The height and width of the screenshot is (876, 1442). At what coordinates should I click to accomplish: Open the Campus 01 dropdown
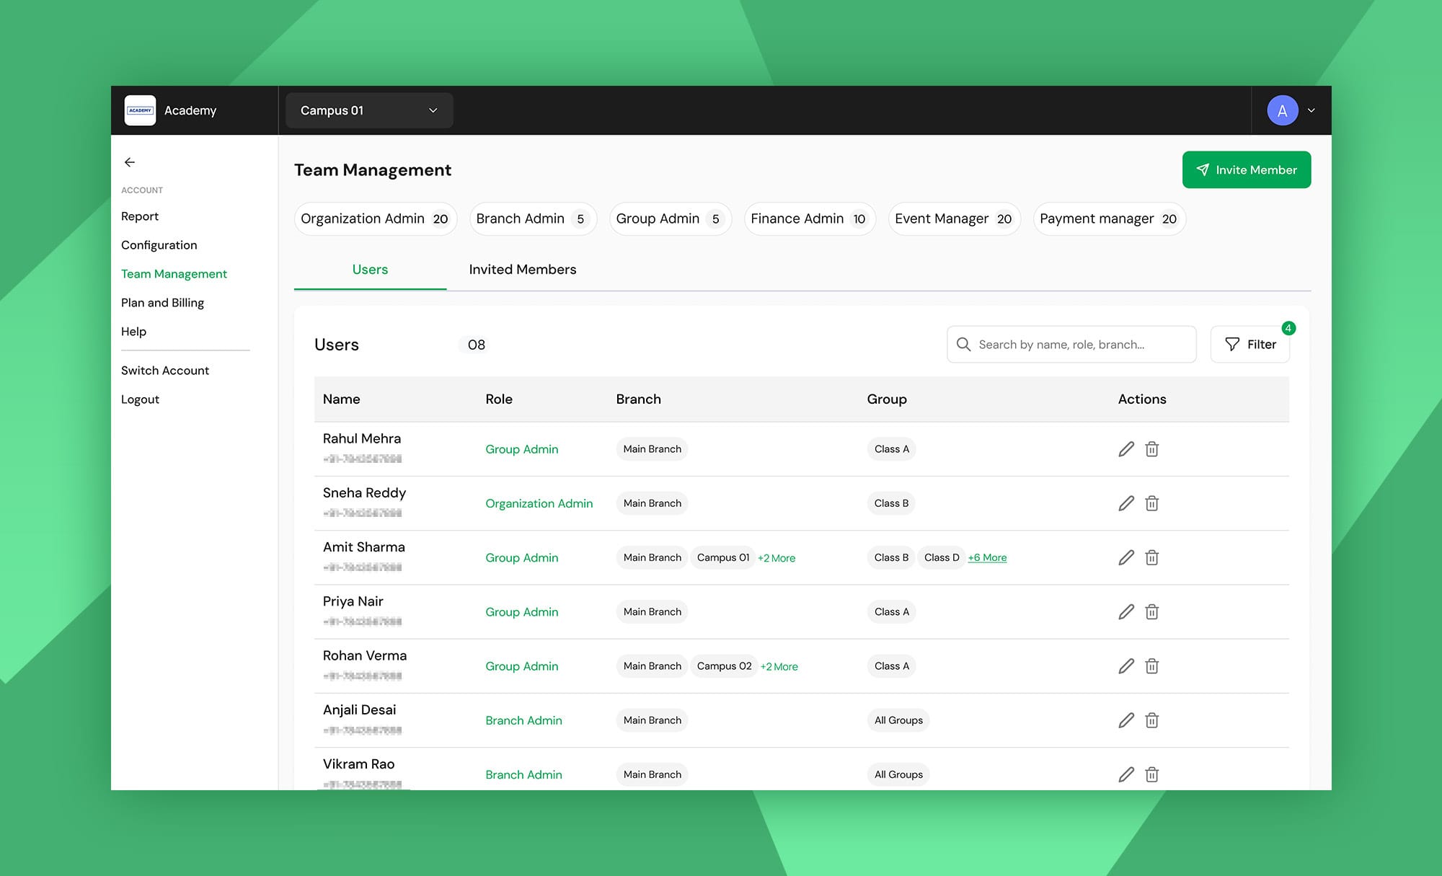(369, 110)
